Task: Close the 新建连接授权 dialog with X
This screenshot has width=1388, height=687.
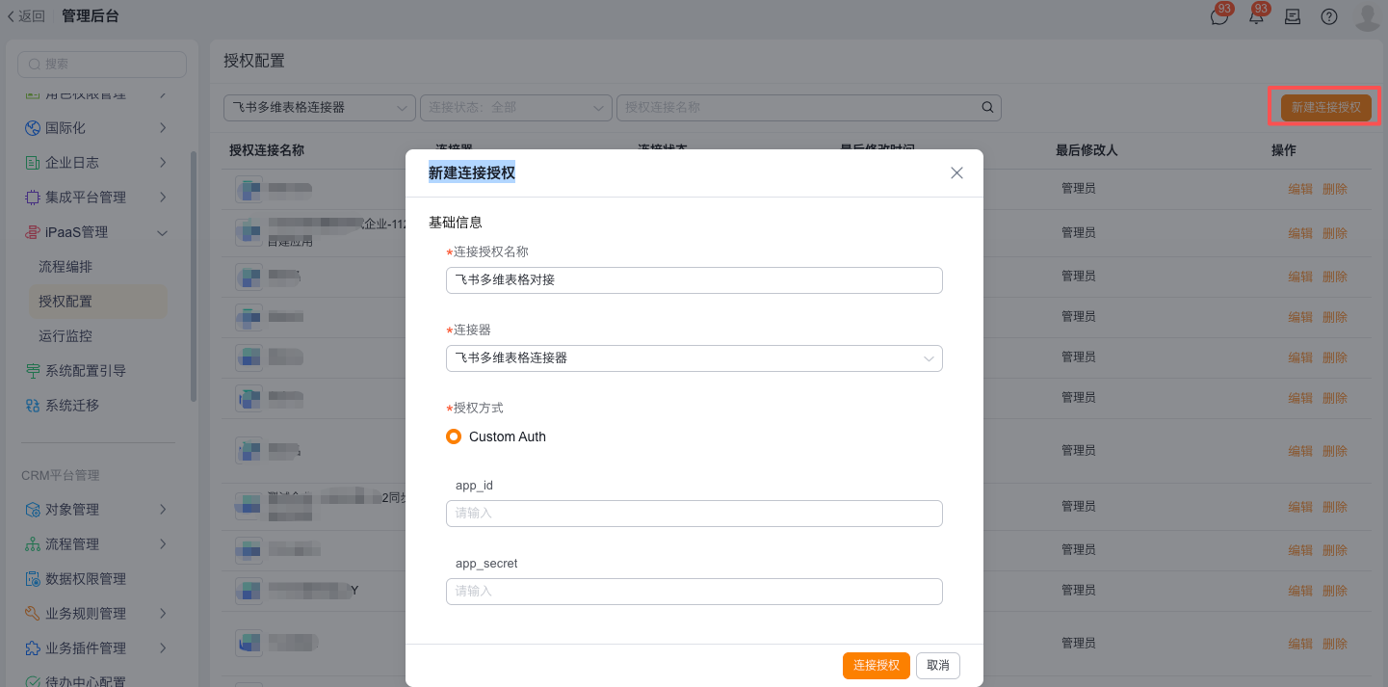Action: [x=956, y=173]
